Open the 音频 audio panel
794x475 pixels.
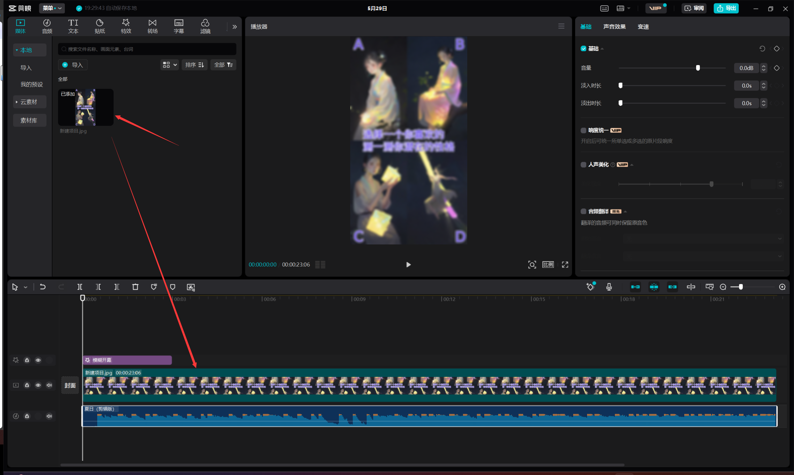47,26
